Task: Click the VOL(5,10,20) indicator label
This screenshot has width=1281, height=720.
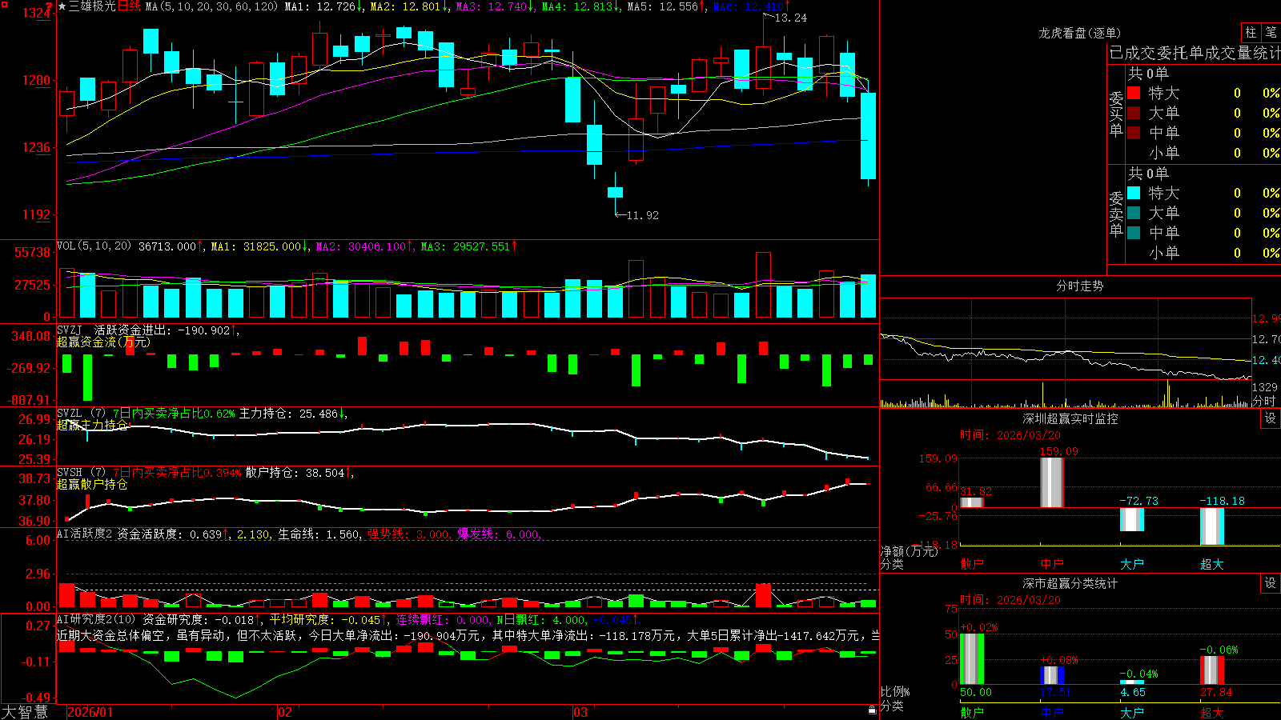Action: (94, 246)
